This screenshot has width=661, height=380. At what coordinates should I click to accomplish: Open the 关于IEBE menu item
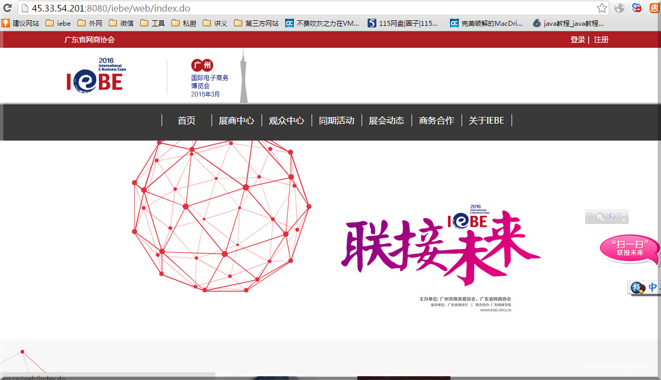486,120
